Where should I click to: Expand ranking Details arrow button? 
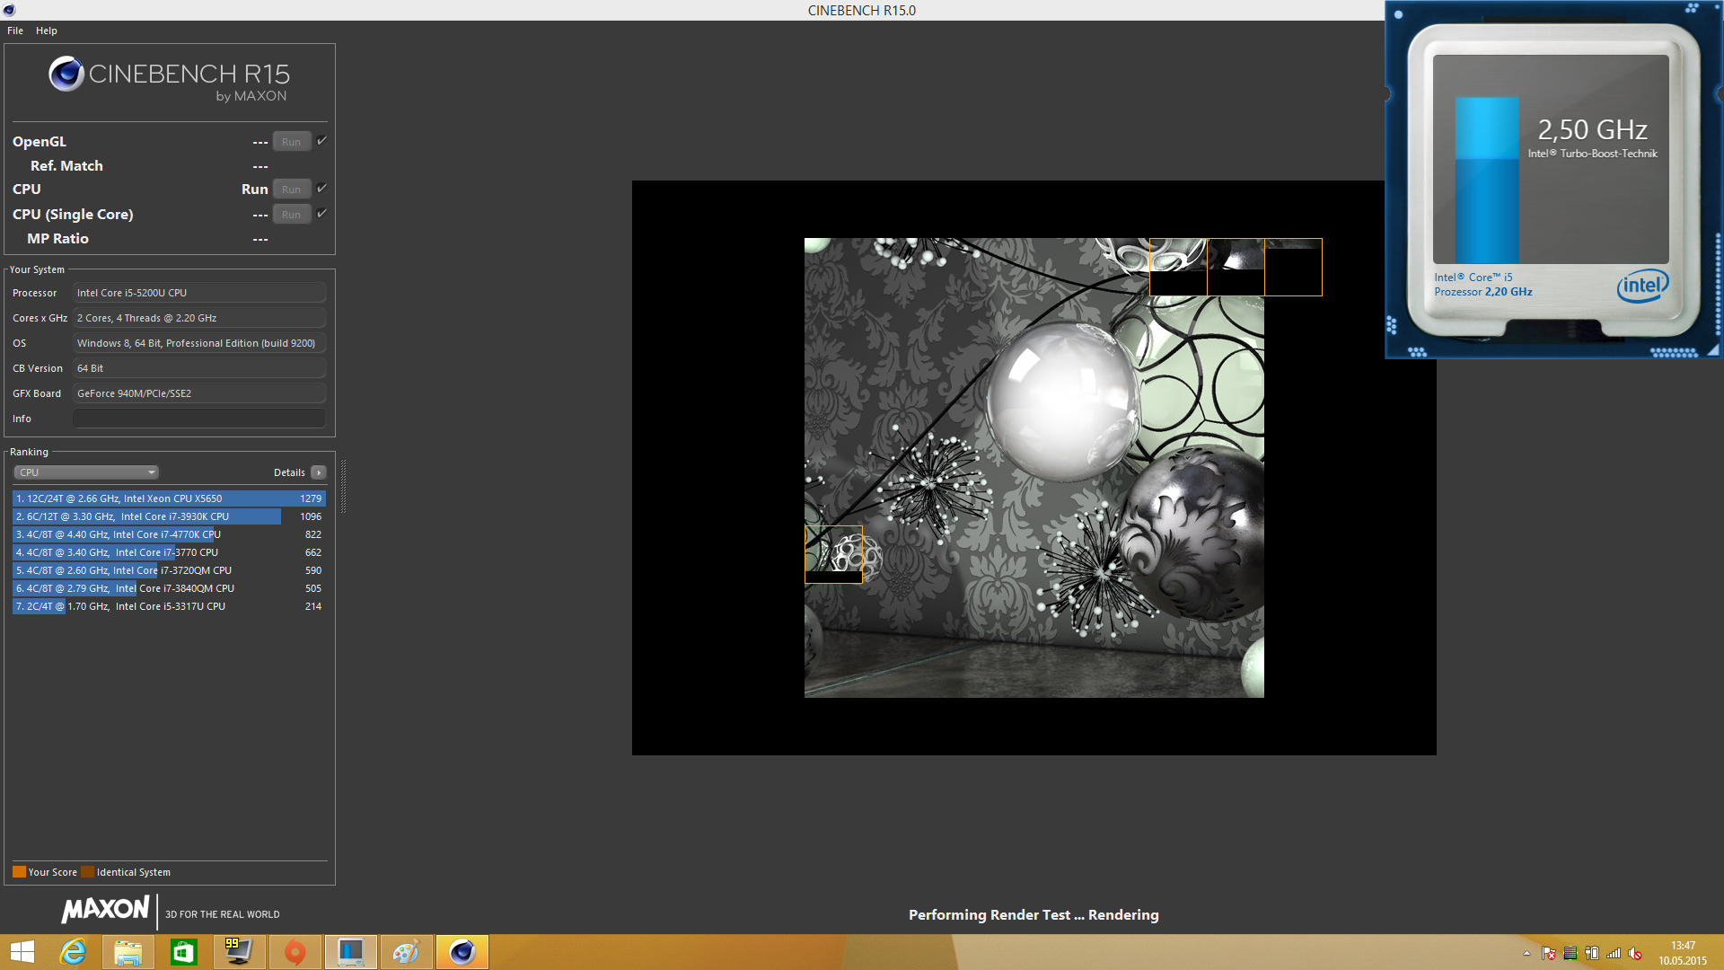tap(319, 472)
